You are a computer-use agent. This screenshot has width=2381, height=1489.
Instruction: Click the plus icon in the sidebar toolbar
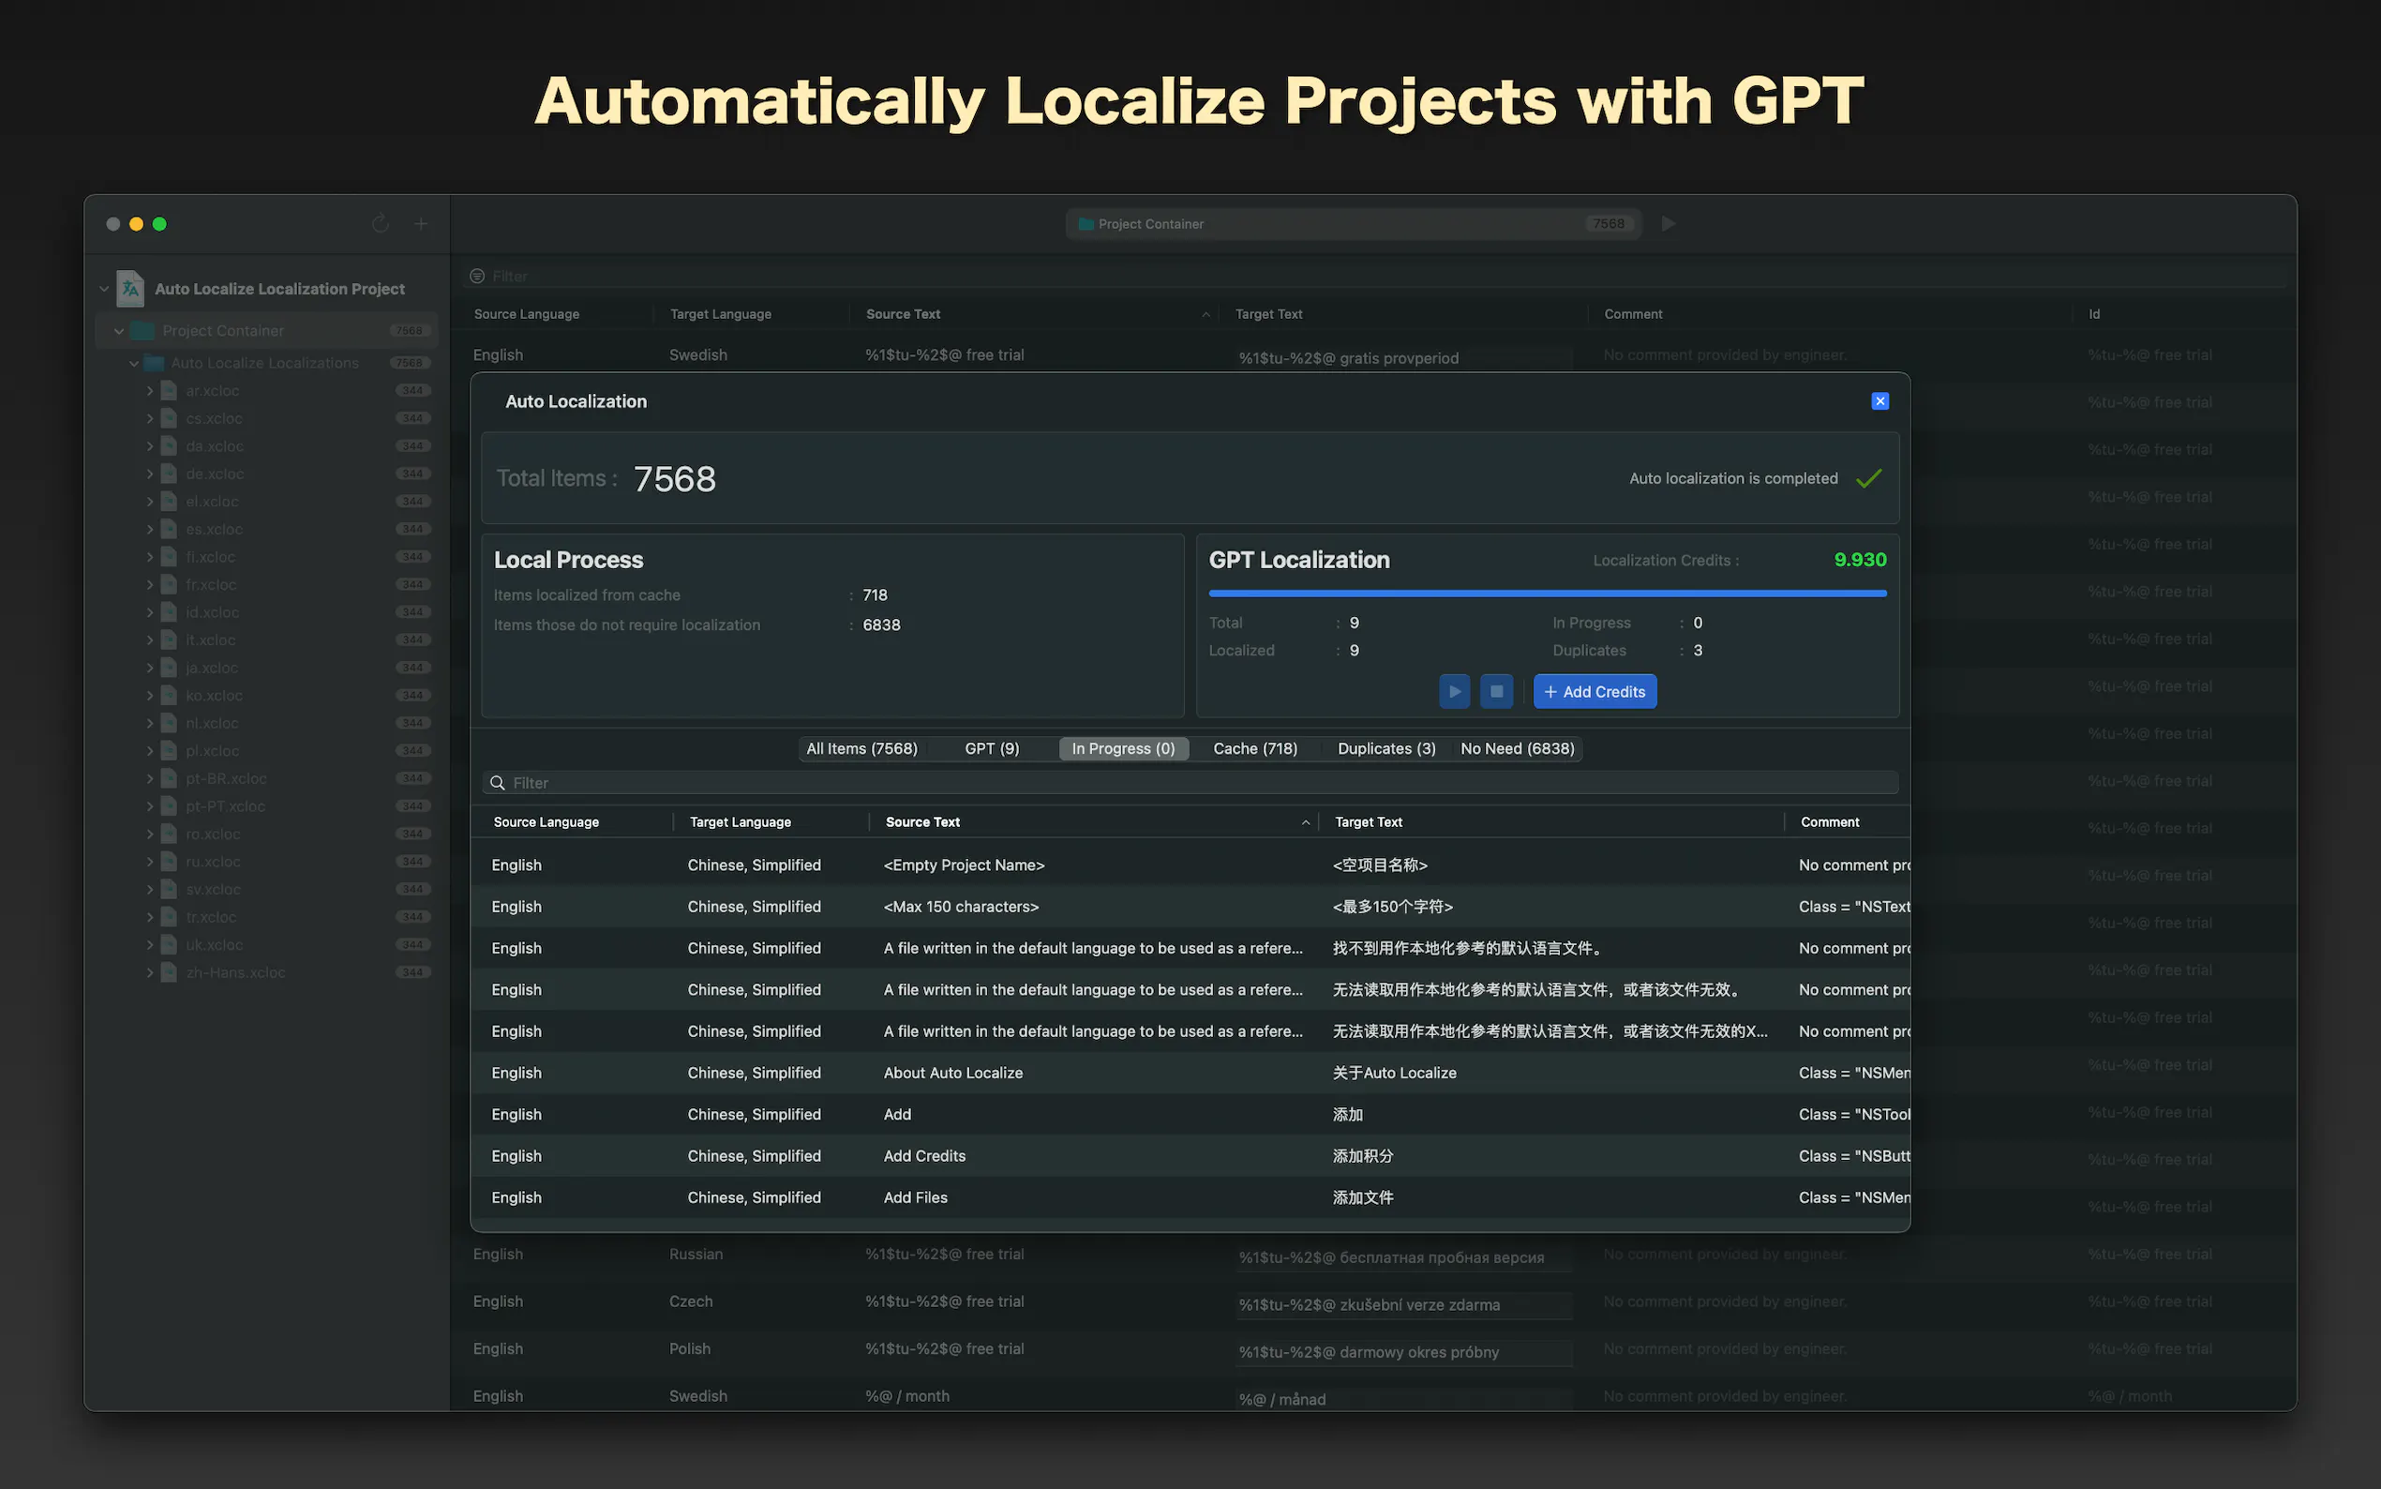click(x=421, y=223)
